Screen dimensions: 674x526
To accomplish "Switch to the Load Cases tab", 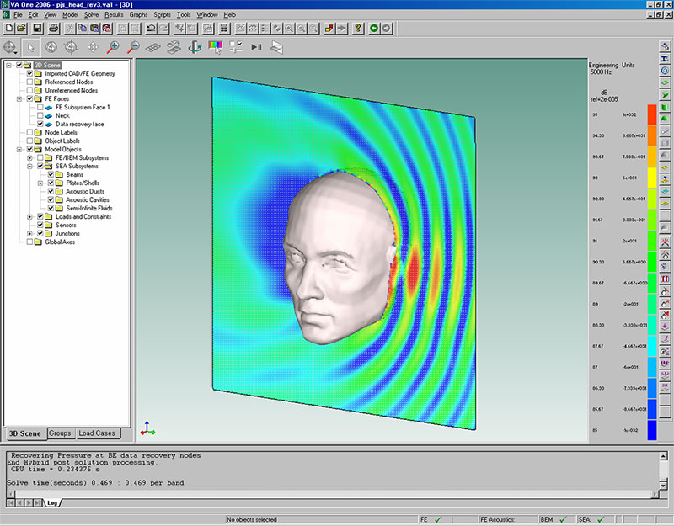I will (x=97, y=433).
